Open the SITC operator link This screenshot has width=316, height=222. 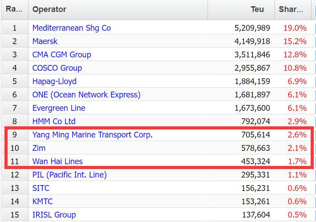pyautogui.click(x=41, y=188)
